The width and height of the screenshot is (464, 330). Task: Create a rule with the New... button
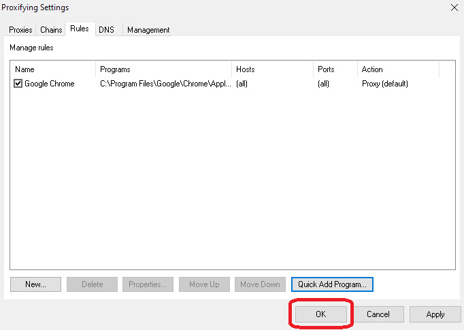[35, 284]
